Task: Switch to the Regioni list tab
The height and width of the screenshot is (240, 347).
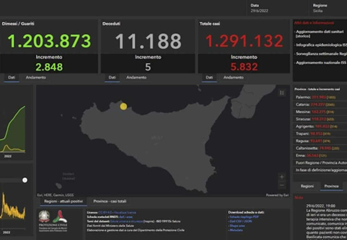Action: click(307, 186)
